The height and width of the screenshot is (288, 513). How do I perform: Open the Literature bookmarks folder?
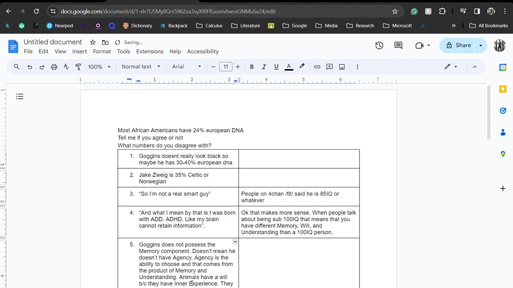(x=246, y=26)
